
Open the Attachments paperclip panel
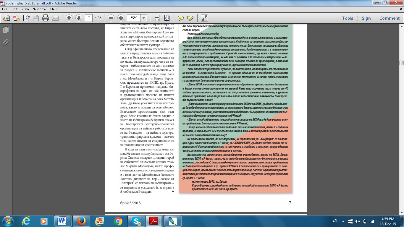5,42
